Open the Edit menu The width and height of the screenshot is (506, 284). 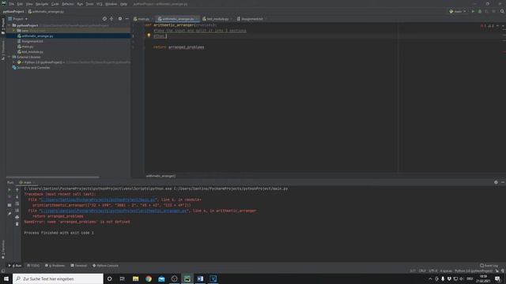pos(20,4)
